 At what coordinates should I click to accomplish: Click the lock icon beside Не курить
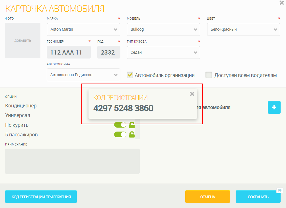(x=132, y=125)
